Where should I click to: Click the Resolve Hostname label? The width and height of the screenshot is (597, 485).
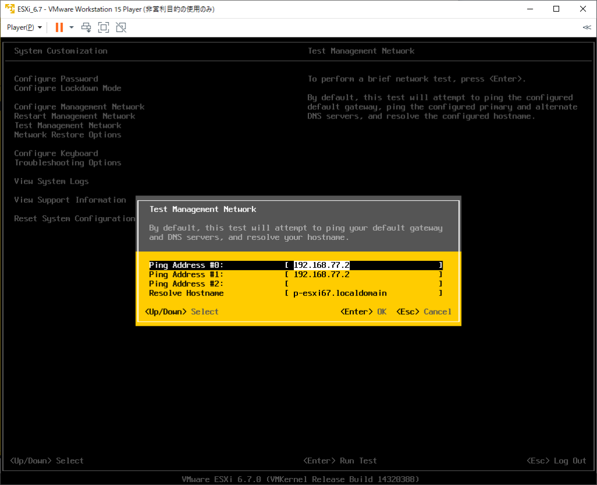pyautogui.click(x=186, y=293)
